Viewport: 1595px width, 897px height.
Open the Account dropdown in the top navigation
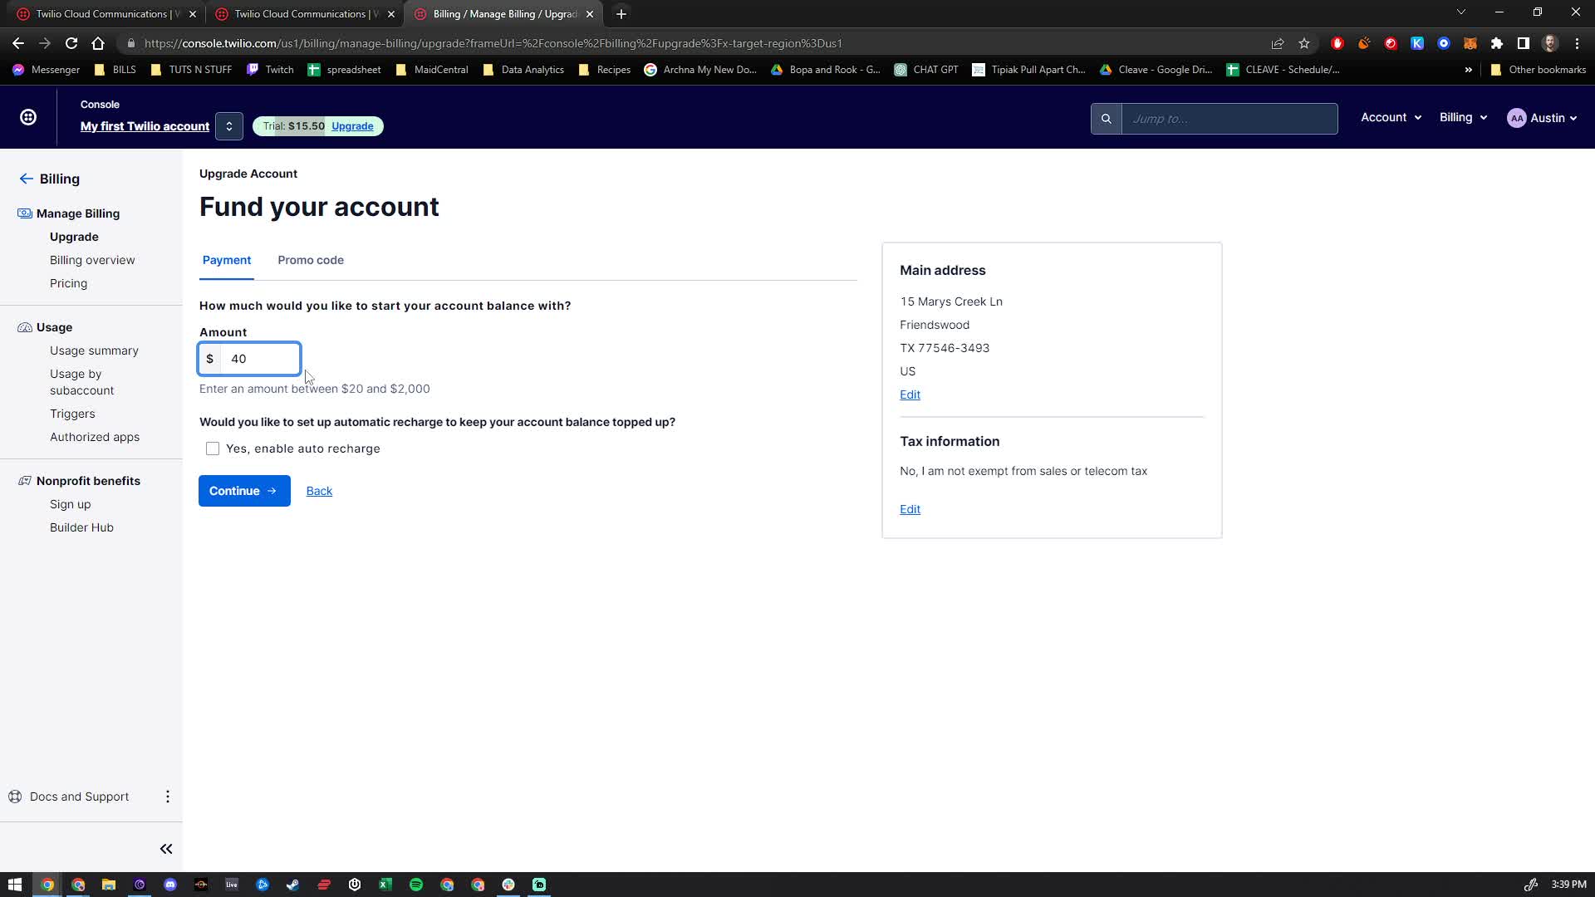pos(1389,117)
